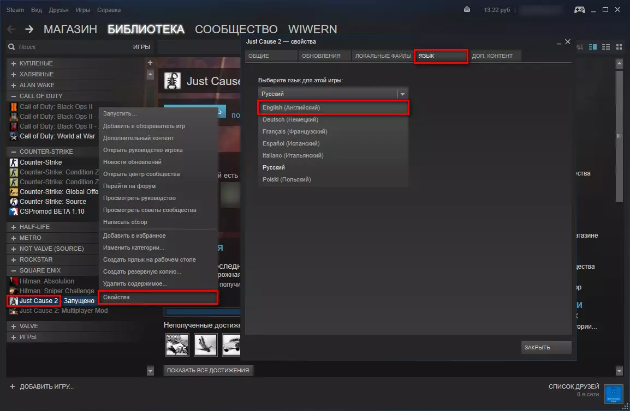Viewport: 630px width, 411px height.
Task: Switch to ОБЩИЕ properties tab
Action: point(271,56)
